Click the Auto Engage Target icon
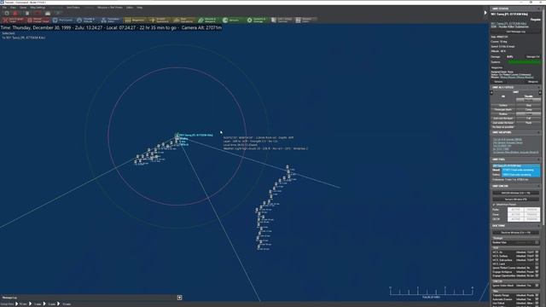The height and width of the screenshot is (307, 546). click(x=5, y=20)
